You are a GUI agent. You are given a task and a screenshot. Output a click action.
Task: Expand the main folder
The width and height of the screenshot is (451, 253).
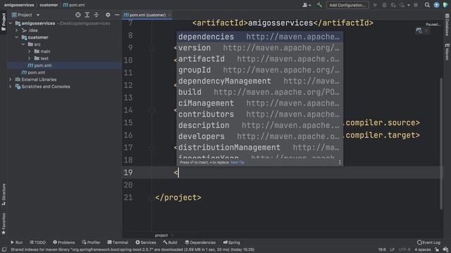(30, 51)
